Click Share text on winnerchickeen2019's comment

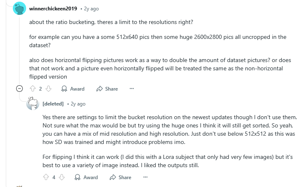tap(111, 89)
